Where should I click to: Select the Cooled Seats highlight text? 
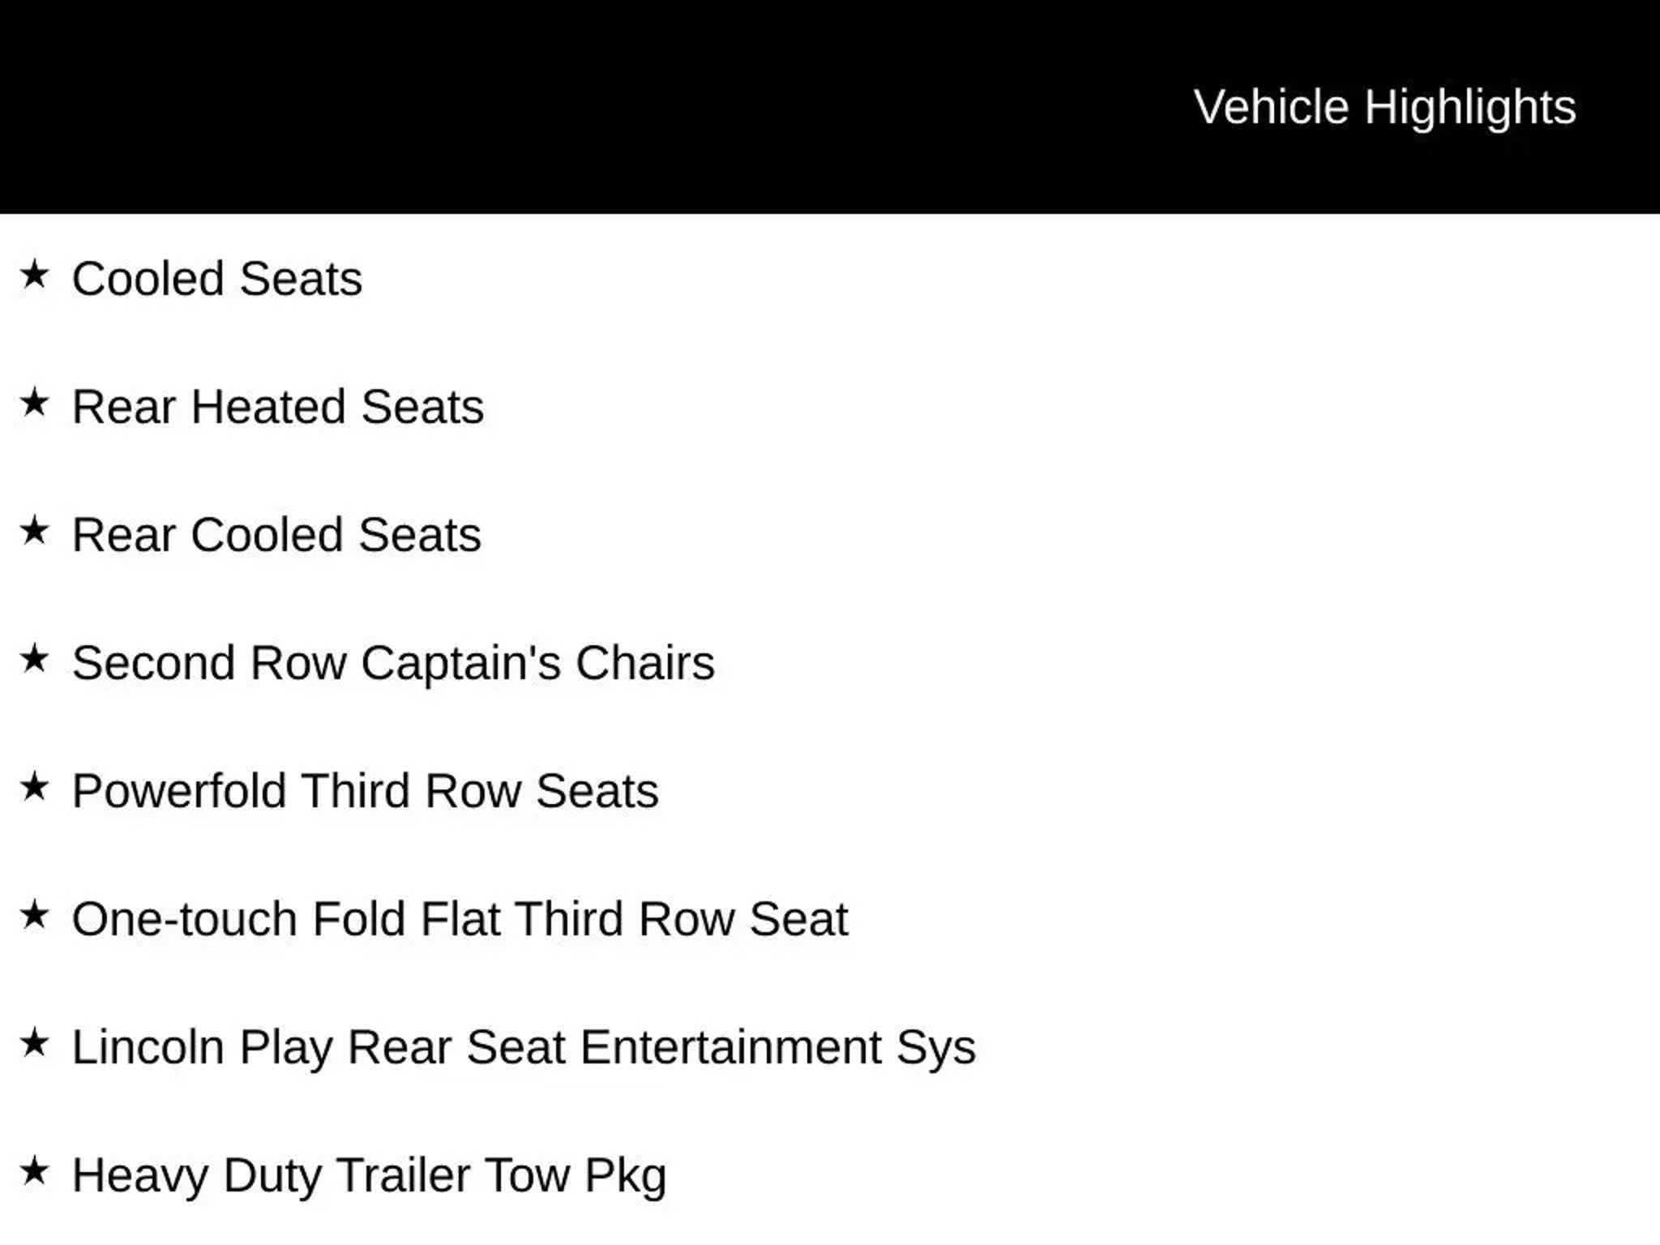(x=217, y=279)
